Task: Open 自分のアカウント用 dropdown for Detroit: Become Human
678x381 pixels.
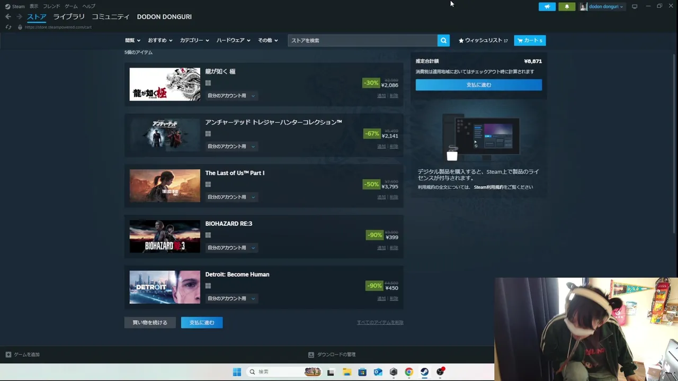Action: (231, 299)
